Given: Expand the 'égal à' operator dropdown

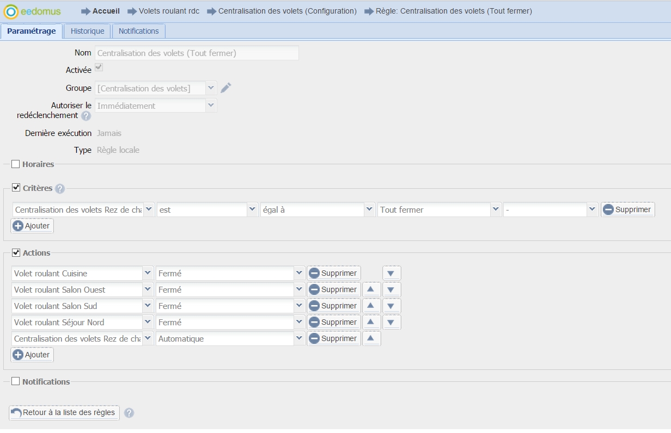Looking at the screenshot, I should (x=369, y=209).
